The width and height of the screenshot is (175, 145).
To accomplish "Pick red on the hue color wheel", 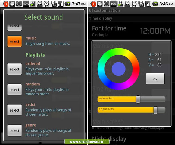I will click(x=136, y=69).
